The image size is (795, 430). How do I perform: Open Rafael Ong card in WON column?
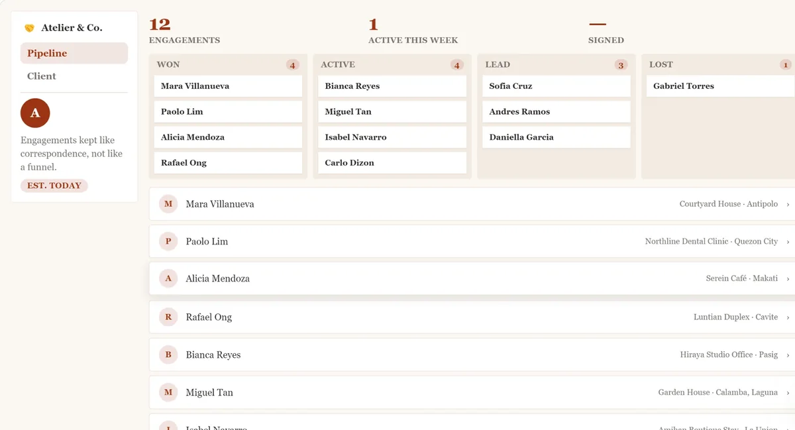click(x=228, y=162)
